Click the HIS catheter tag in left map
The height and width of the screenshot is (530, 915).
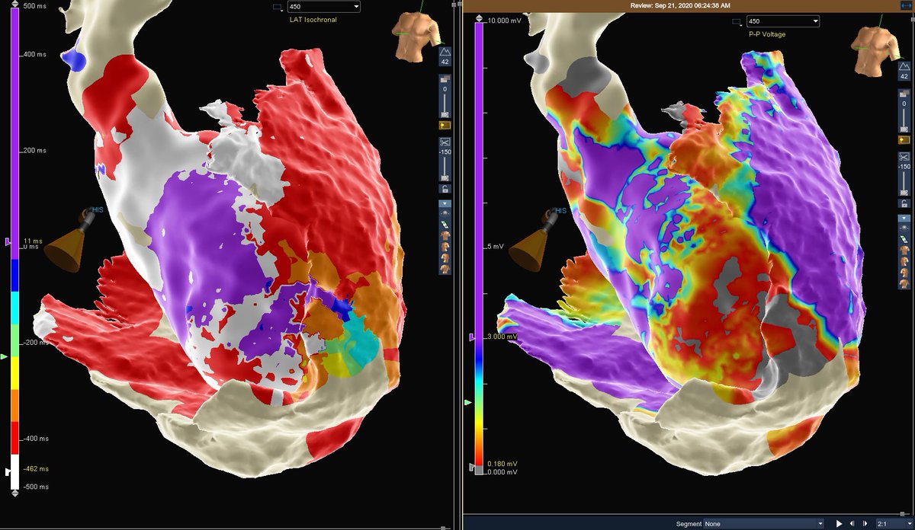(97, 209)
